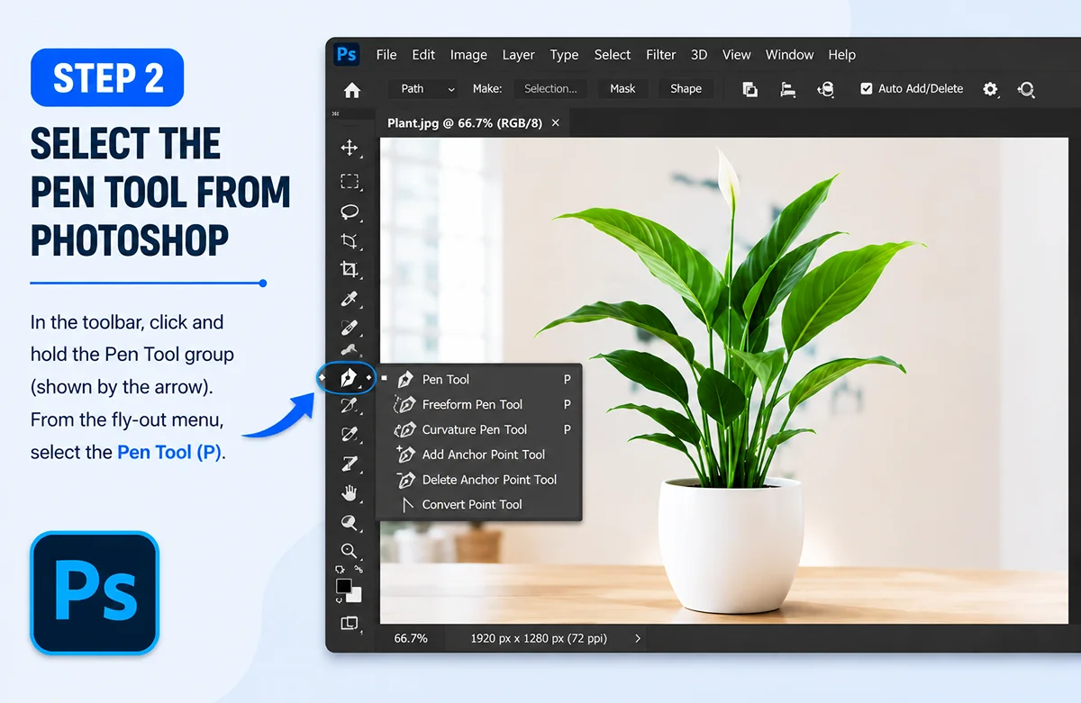
Task: Select the Zoom magnifier tool in the toolbar
Action: pyautogui.click(x=350, y=550)
